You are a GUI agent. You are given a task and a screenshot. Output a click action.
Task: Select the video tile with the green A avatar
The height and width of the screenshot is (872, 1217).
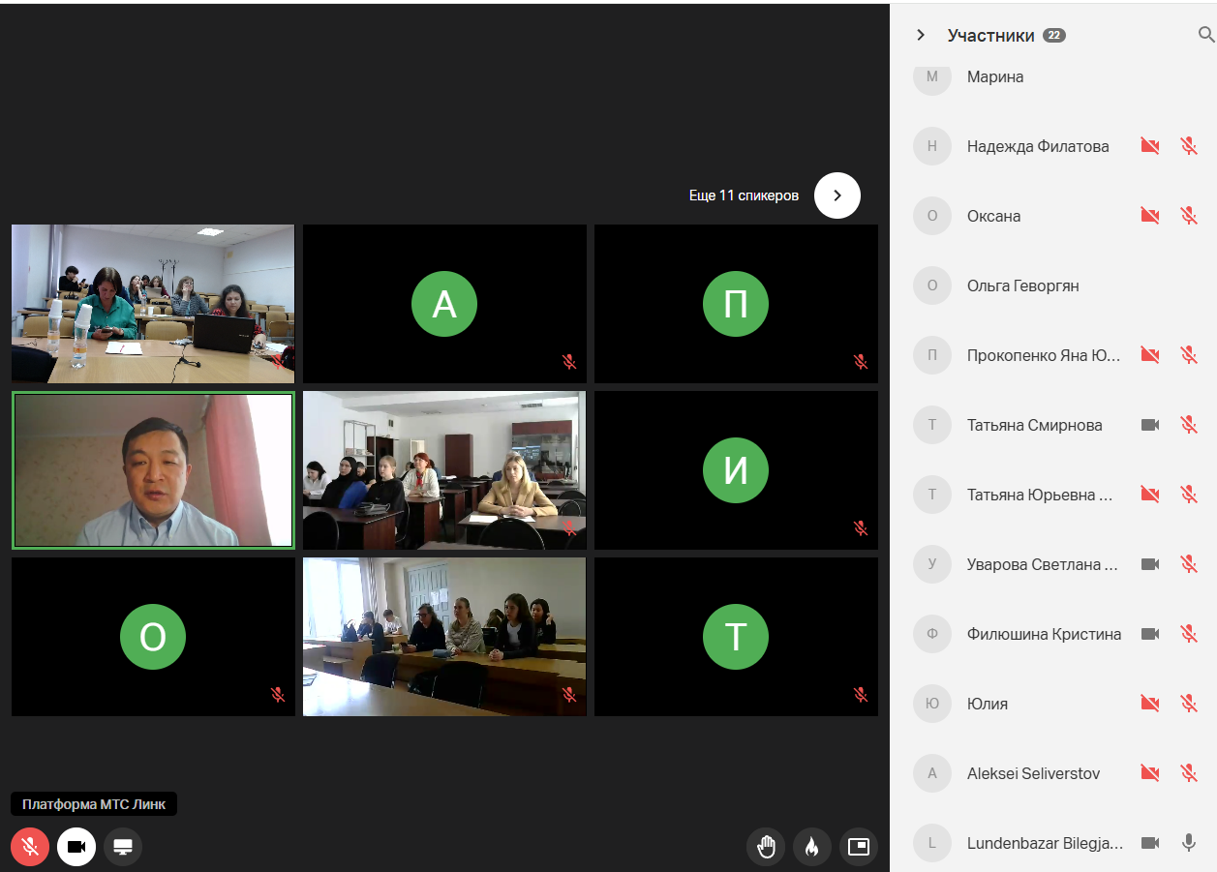[x=444, y=304]
